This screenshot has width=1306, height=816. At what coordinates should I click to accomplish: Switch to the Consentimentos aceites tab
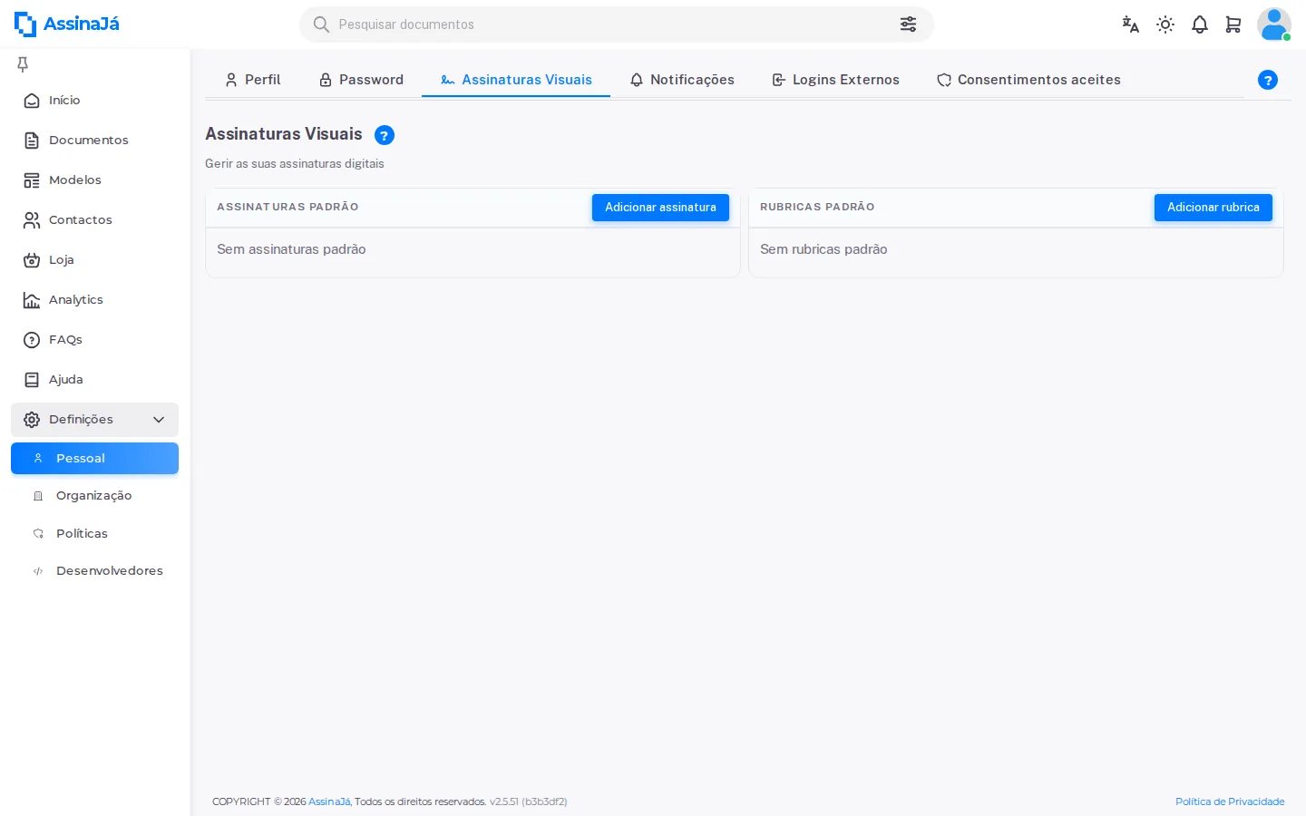(x=1028, y=80)
